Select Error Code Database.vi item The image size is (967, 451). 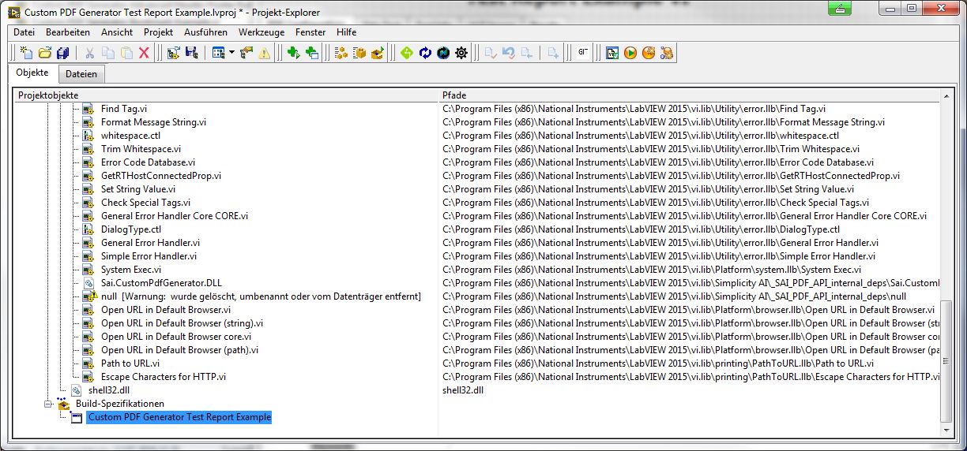tap(148, 162)
